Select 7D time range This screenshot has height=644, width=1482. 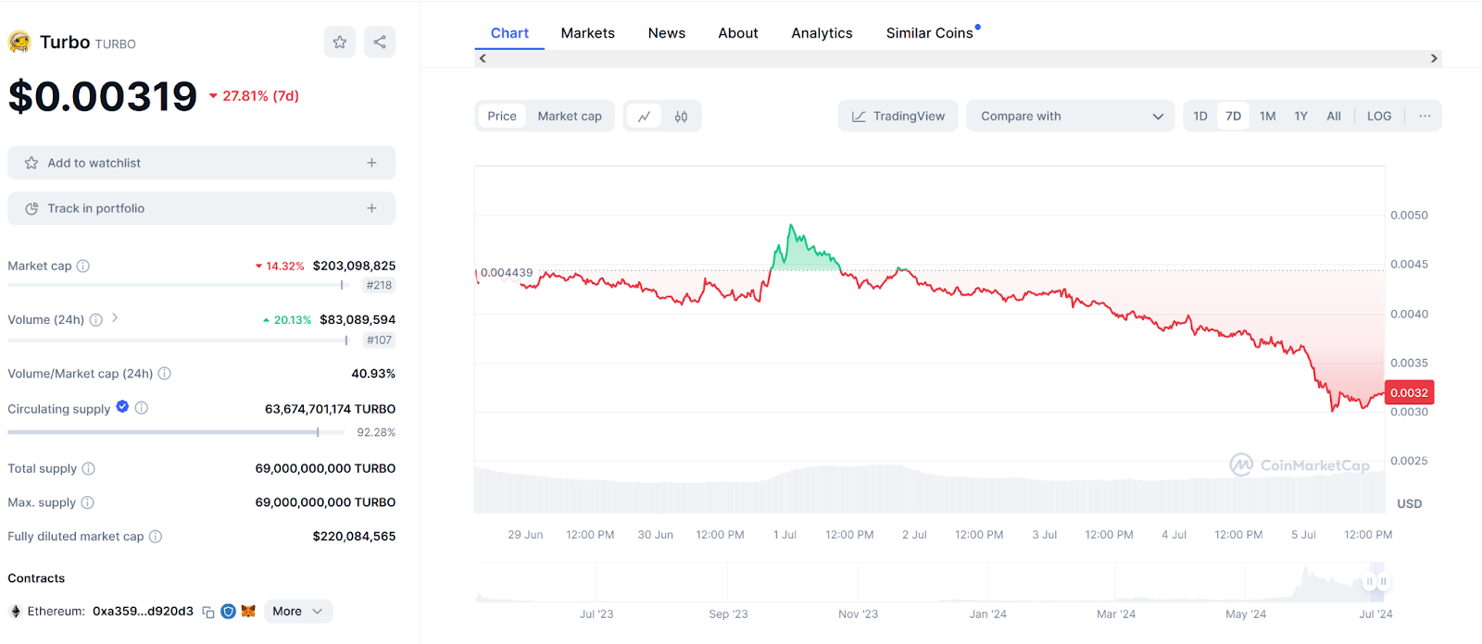[x=1234, y=116]
